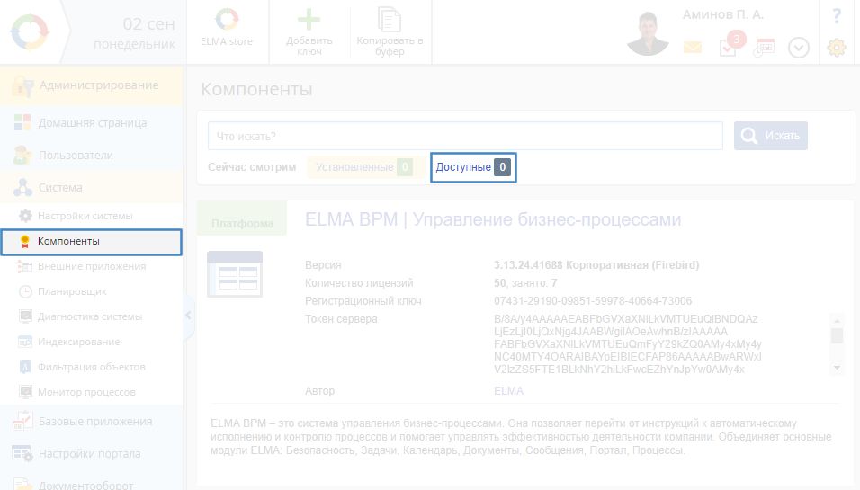Click the icon next to Фильтрация объектов
Screen dimensions: 860x490
pyautogui.click(x=25, y=367)
